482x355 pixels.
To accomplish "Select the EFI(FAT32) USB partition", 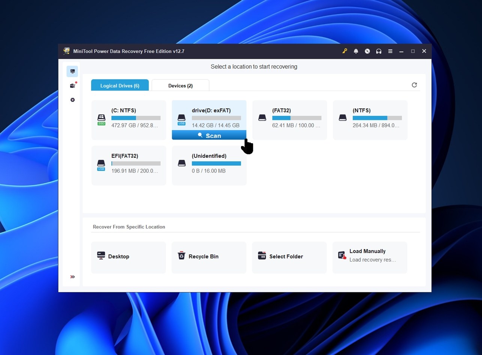I will tap(129, 165).
